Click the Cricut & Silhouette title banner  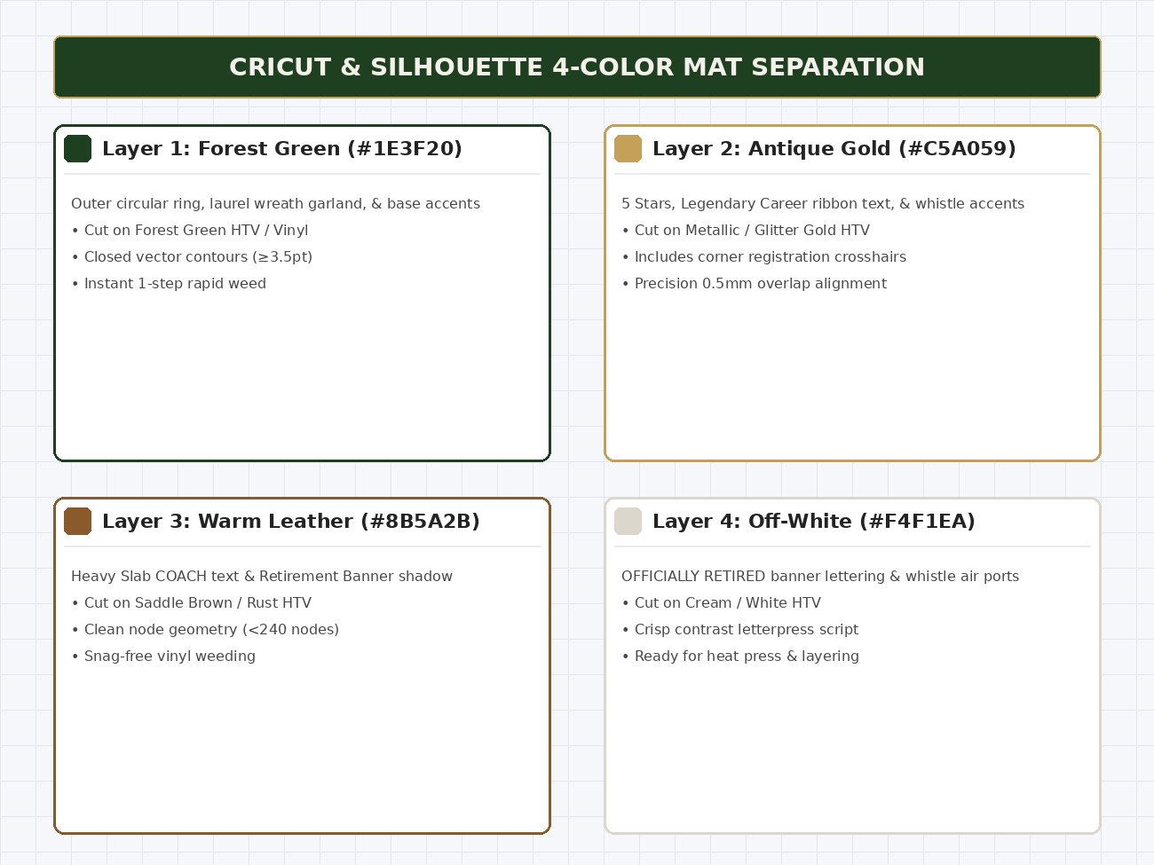(577, 67)
